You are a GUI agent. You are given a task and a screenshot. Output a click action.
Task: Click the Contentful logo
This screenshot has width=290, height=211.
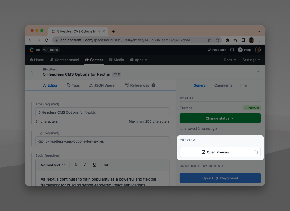pyautogui.click(x=31, y=50)
